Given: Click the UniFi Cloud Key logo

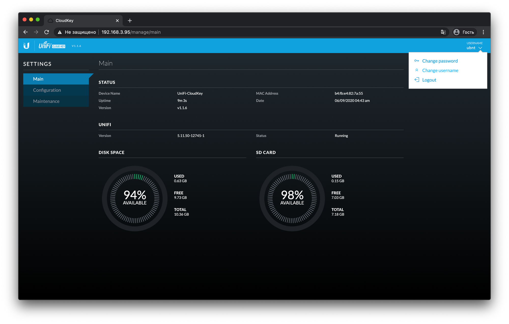Looking at the screenshot, I should point(52,45).
